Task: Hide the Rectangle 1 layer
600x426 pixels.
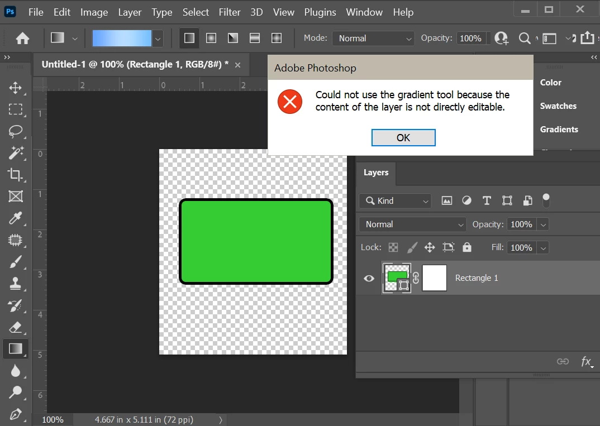Action: (369, 279)
